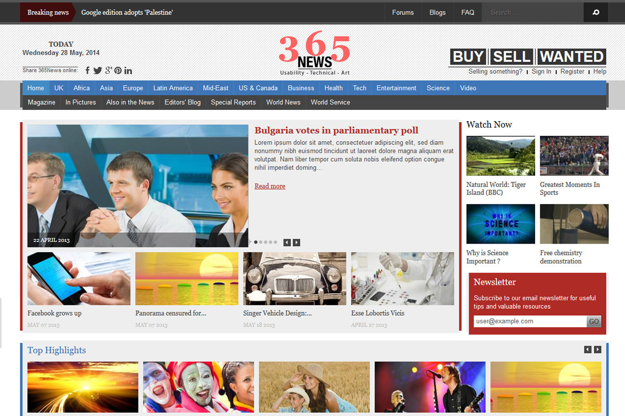This screenshot has height=416, width=625.
Task: Open Editors' Blog in secondary menu
Action: point(183,102)
